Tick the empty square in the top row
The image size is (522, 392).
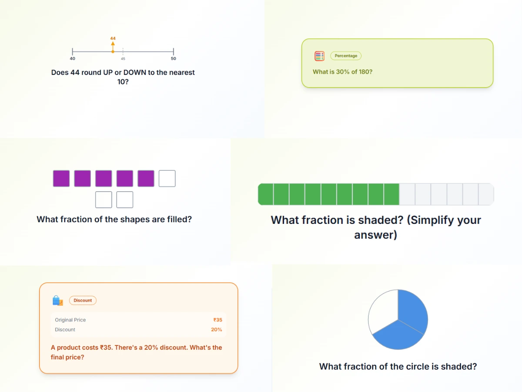point(167,179)
